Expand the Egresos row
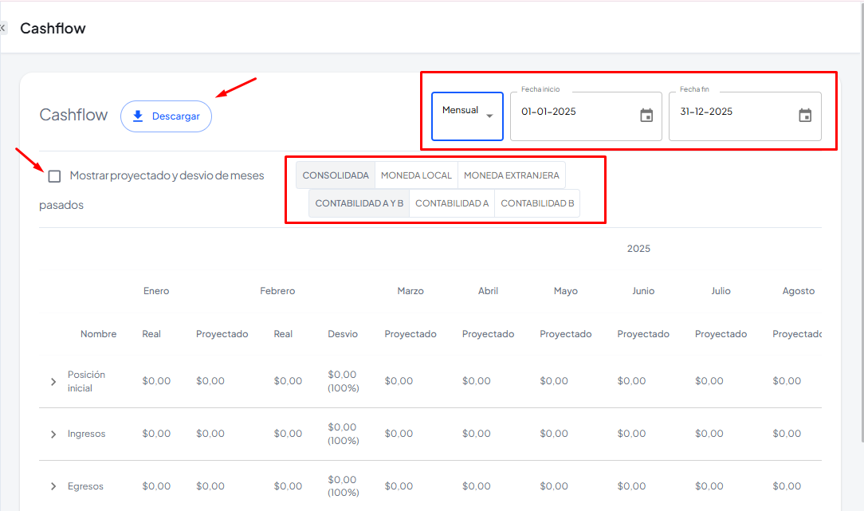The width and height of the screenshot is (864, 511). pyautogui.click(x=53, y=486)
